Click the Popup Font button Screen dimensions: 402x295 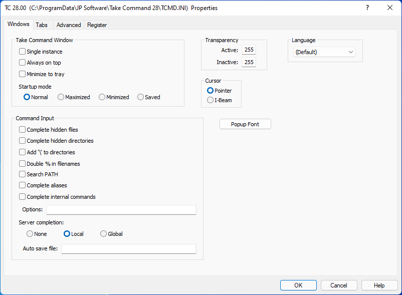(x=245, y=124)
